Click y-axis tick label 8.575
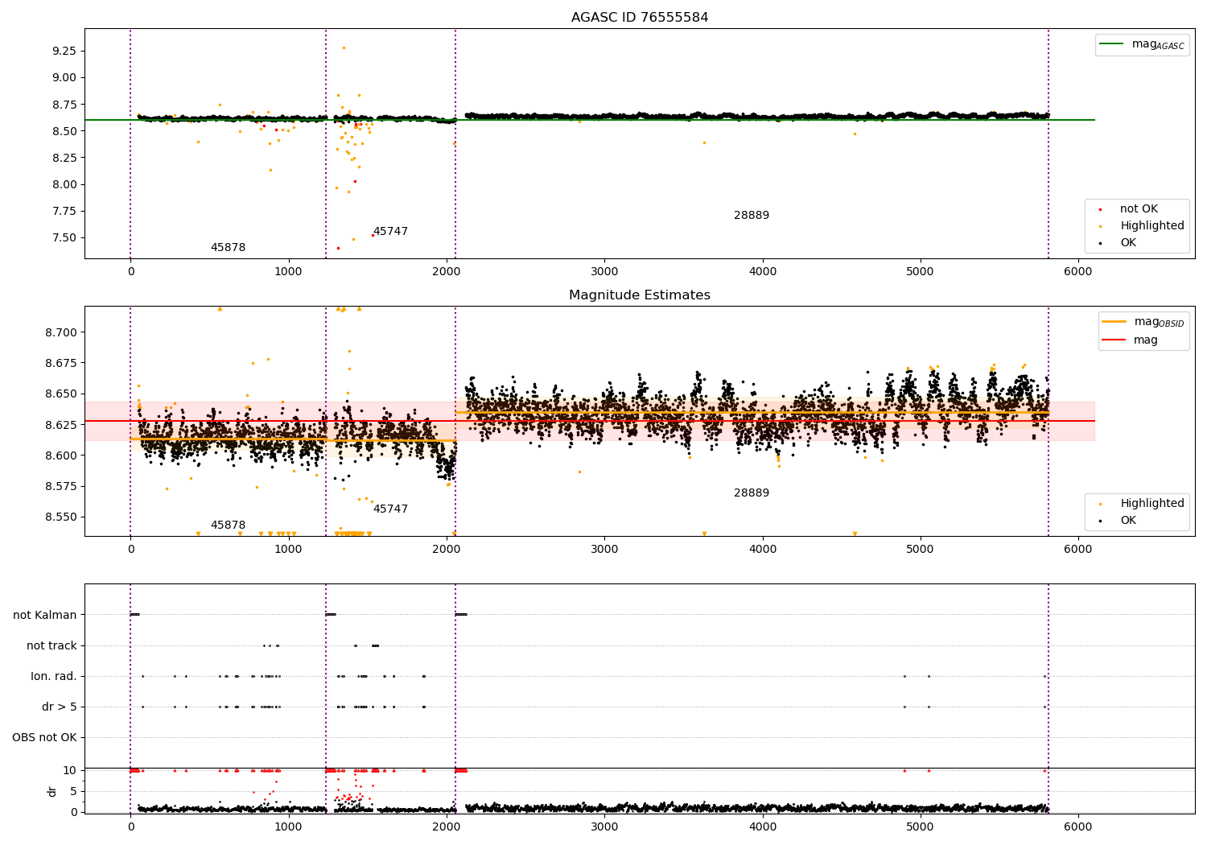1207x845 pixels. [x=60, y=486]
